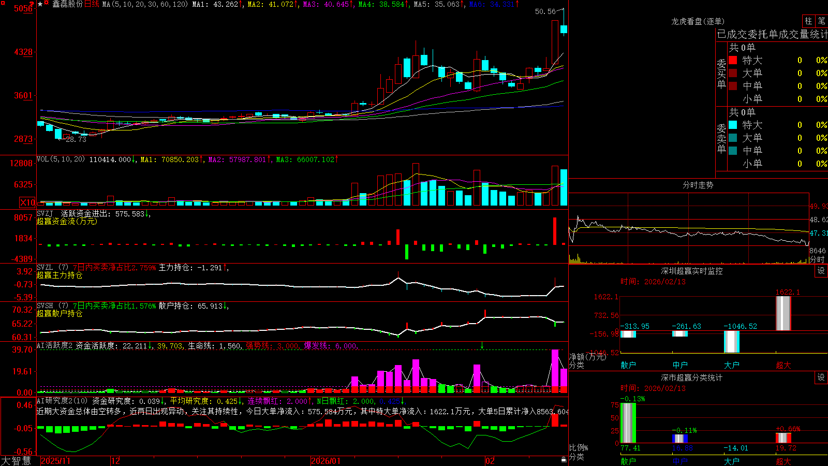828x466 pixels.
Task: Select the 柱 bar display button
Action: [x=808, y=21]
